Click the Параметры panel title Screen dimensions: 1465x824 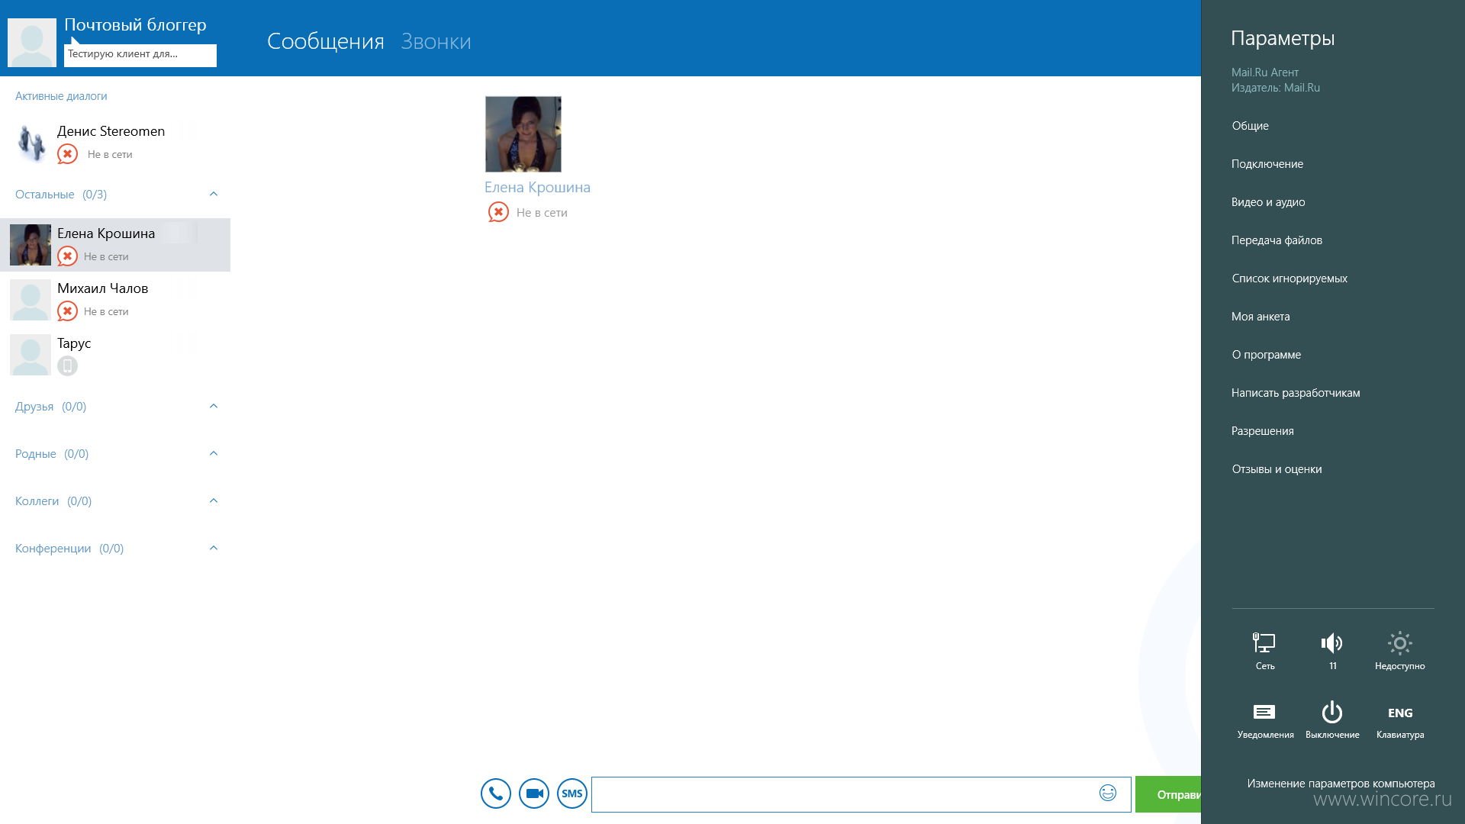pyautogui.click(x=1283, y=38)
